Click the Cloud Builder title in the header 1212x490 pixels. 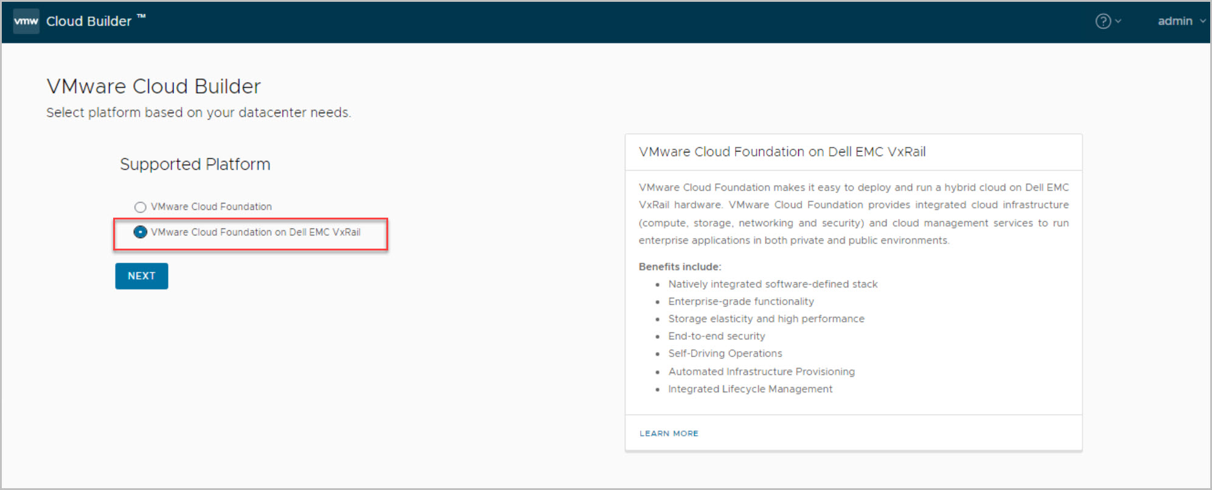pyautogui.click(x=89, y=21)
